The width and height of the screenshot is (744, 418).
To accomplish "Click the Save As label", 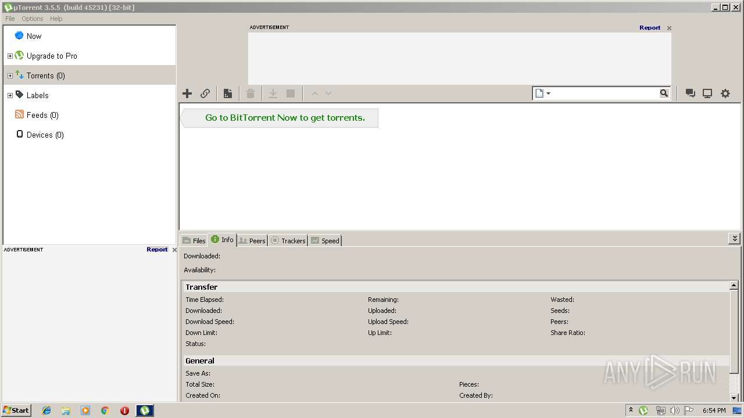I will tap(198, 373).
